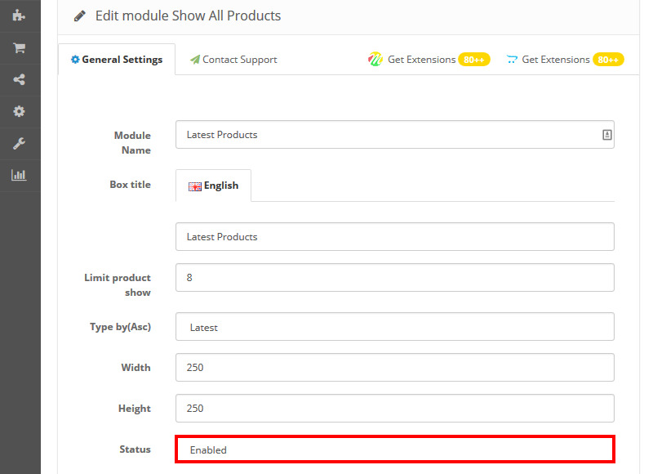Open the Contact Support tab
This screenshot has height=474, width=653.
[233, 60]
